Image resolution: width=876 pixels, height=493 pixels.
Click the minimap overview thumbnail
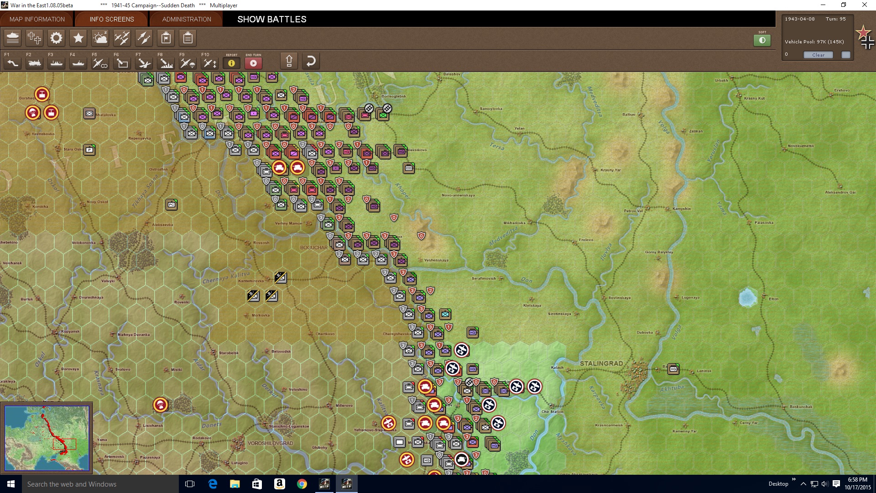[47, 438]
